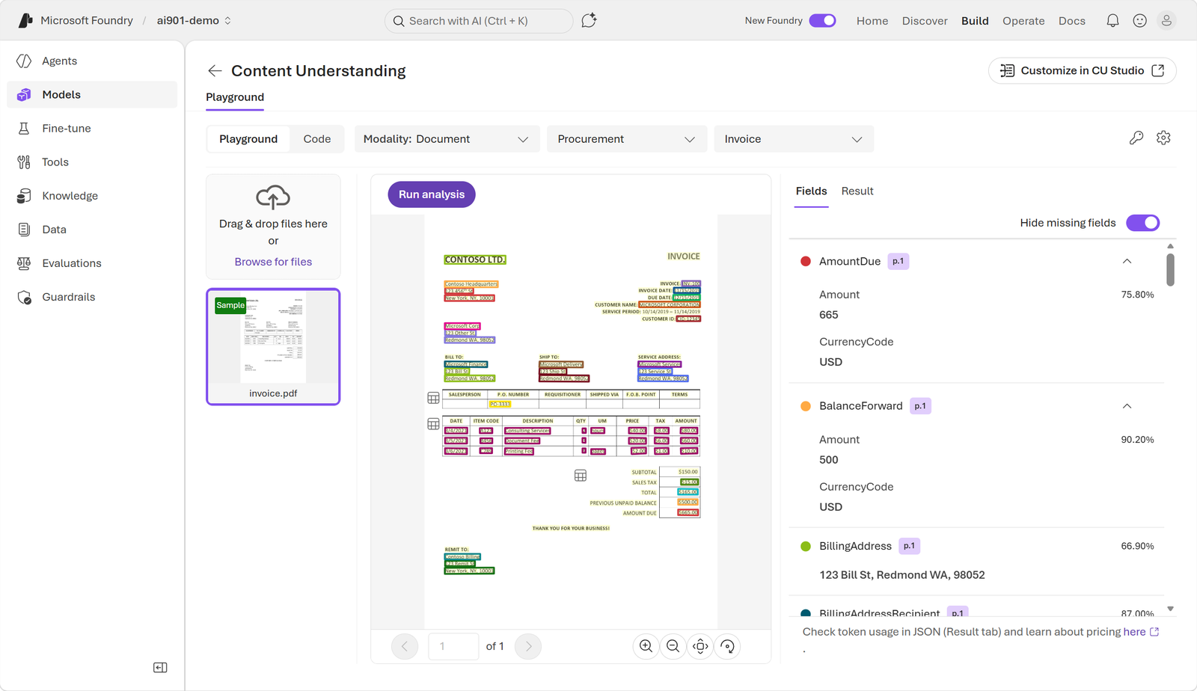Click the Agents sidebar icon
The width and height of the screenshot is (1197, 691).
[x=24, y=61]
